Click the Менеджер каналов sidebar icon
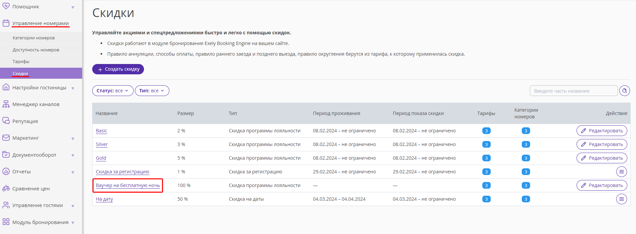This screenshot has height=234, width=636. pyautogui.click(x=6, y=104)
